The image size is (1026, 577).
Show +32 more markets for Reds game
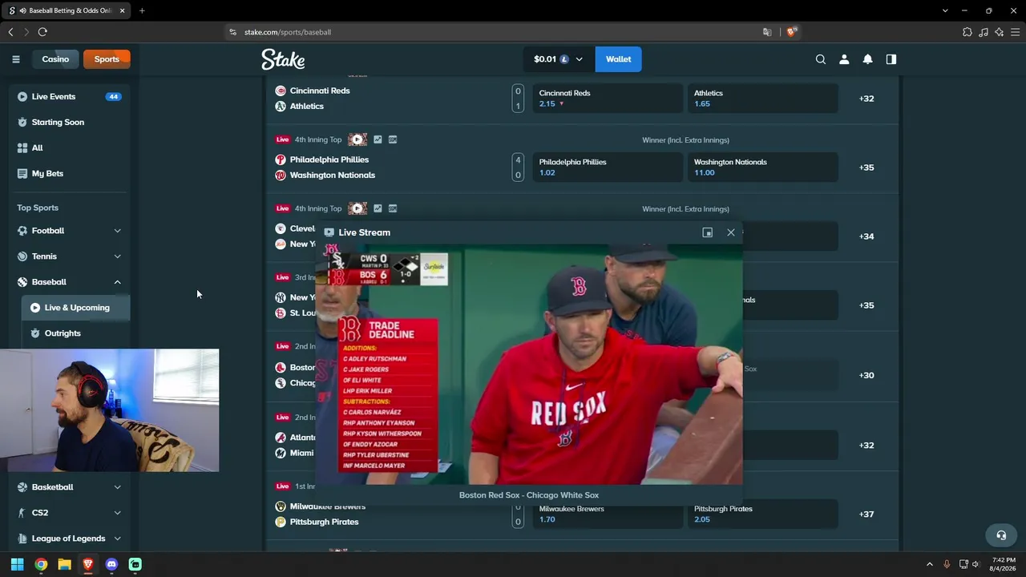[x=866, y=99]
